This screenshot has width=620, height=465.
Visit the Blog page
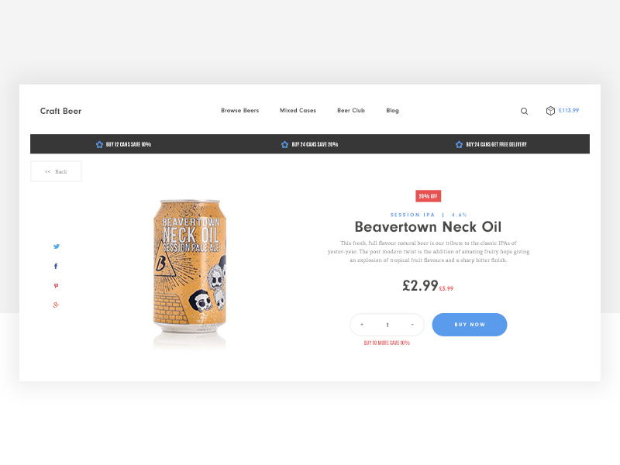click(x=392, y=110)
